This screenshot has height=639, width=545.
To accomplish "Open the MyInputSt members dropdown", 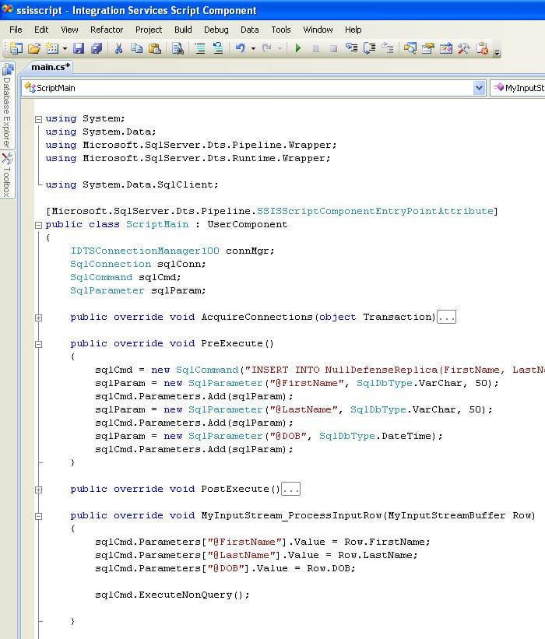I will [518, 88].
